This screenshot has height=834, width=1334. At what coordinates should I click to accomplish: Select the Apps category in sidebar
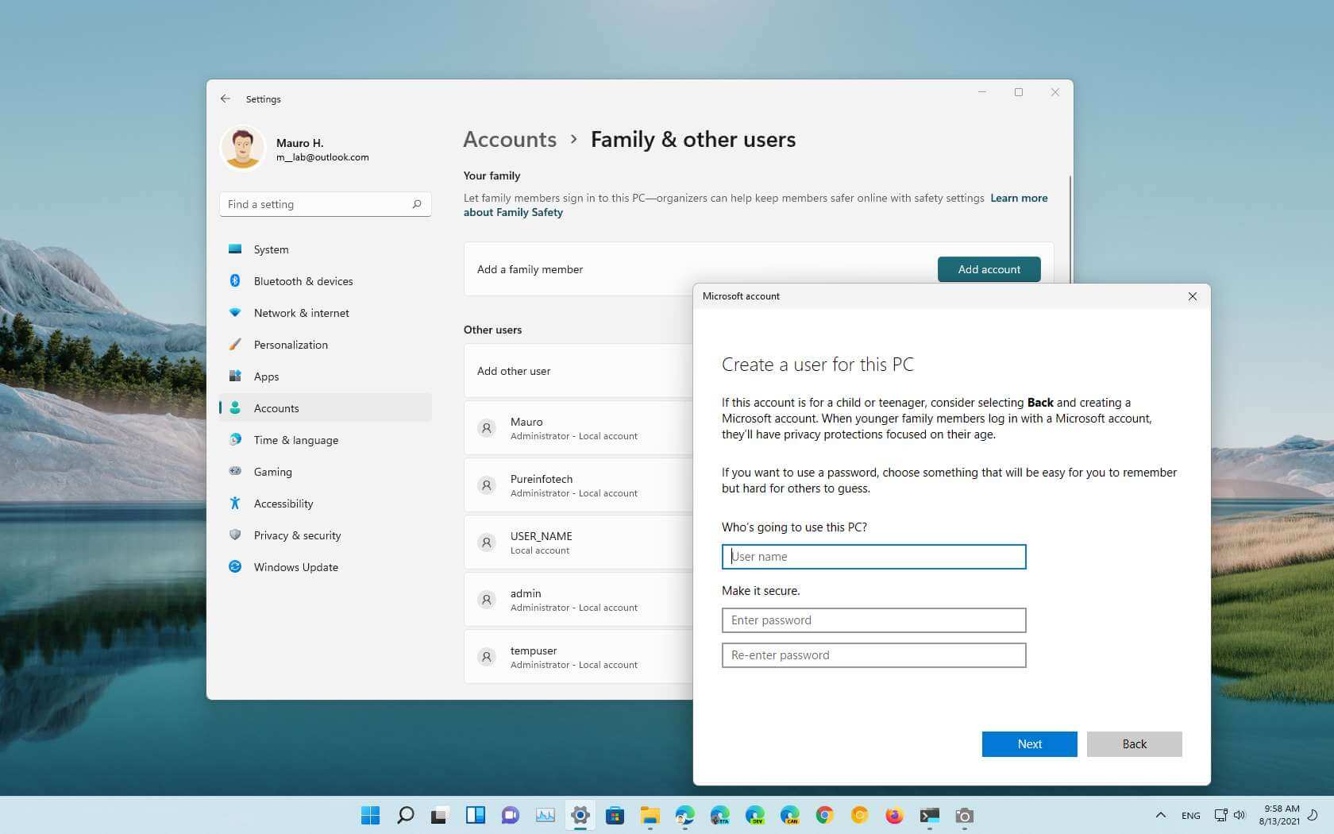pos(326,376)
